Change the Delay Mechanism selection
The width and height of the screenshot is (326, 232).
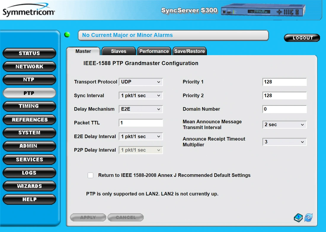coord(141,109)
